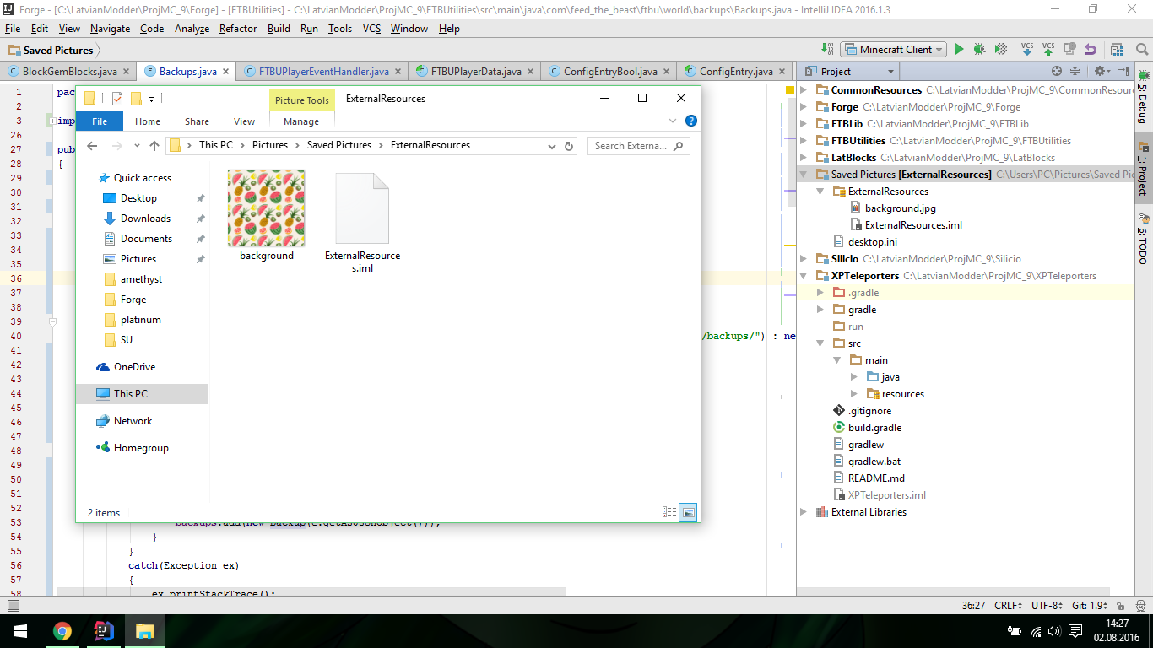Click the Explorer File button

(100, 121)
